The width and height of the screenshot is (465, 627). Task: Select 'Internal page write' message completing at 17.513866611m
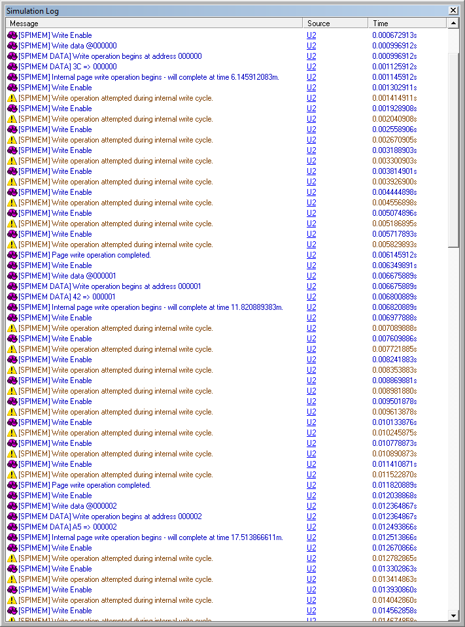pos(150,537)
